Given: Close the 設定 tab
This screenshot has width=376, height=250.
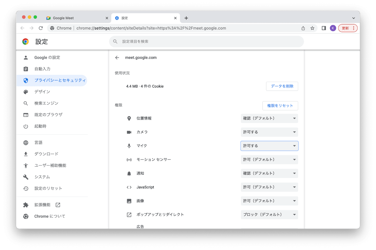Looking at the screenshot, I should (175, 18).
